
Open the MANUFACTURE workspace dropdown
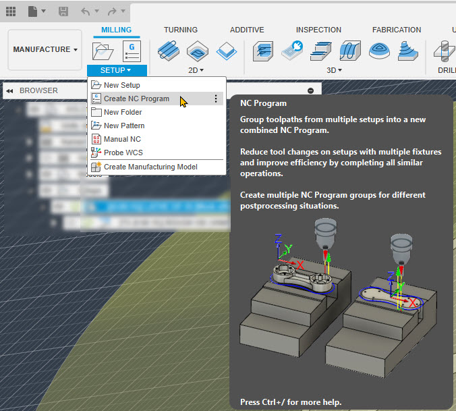[x=45, y=49]
